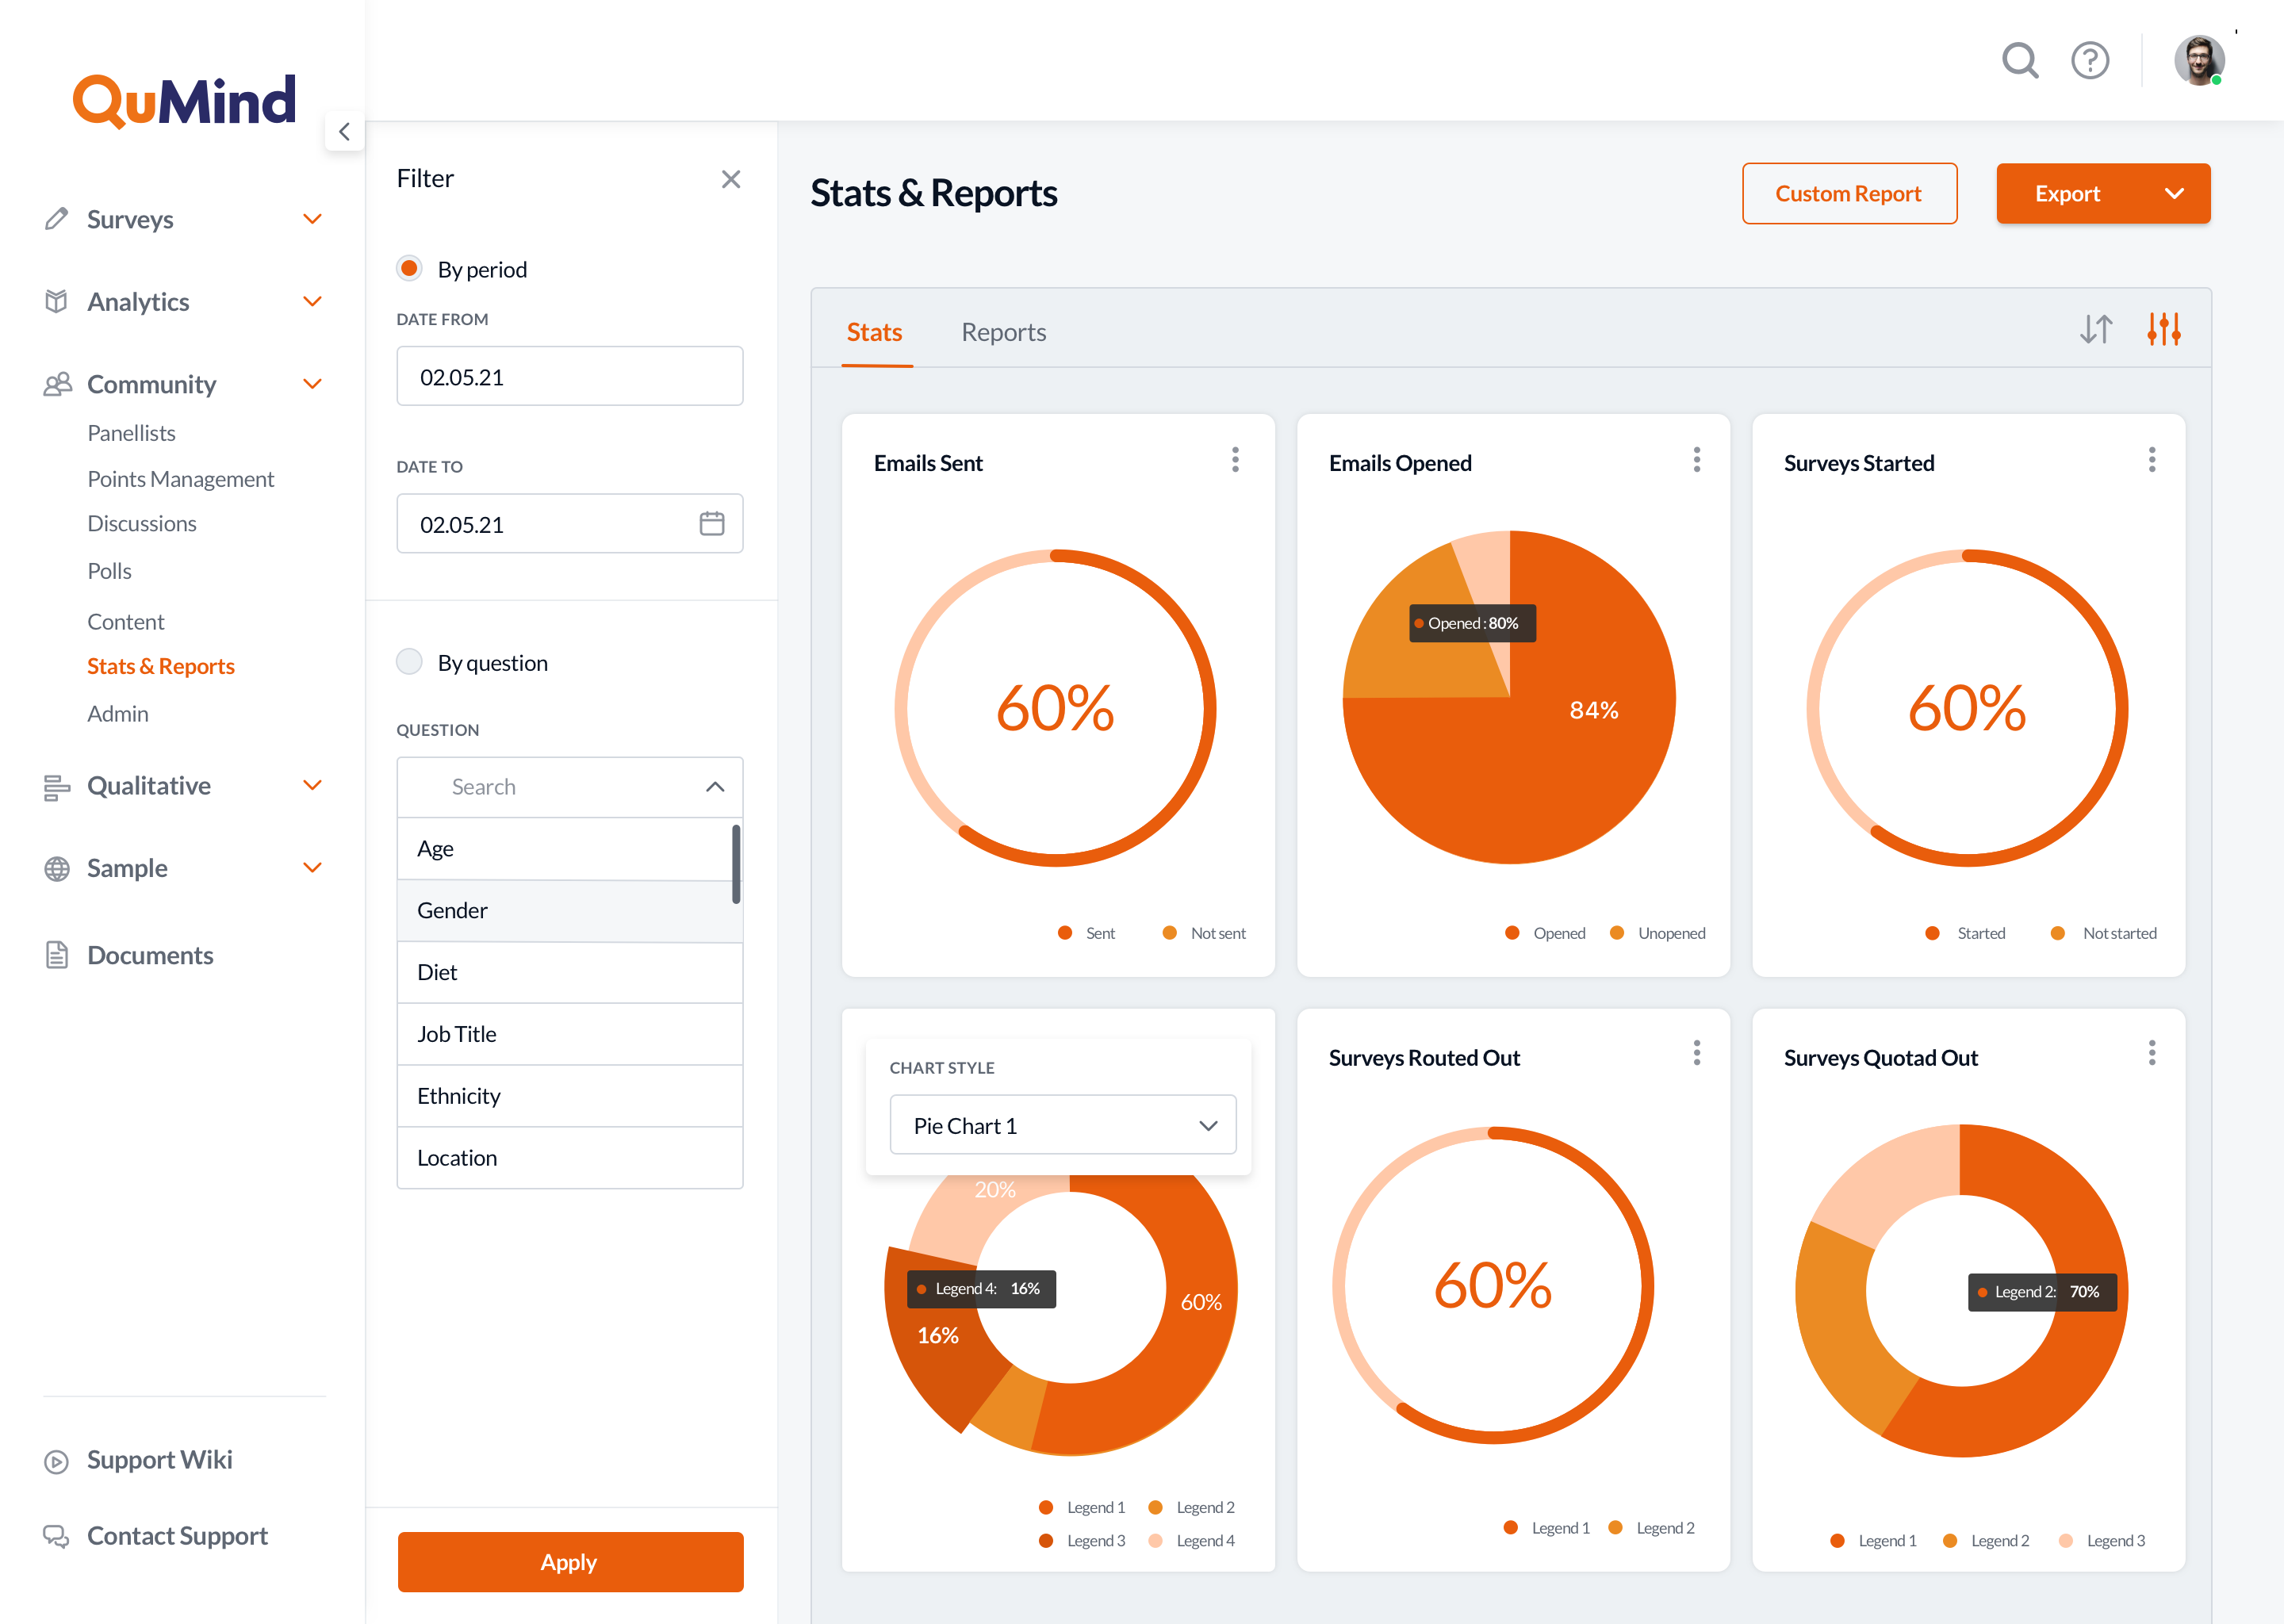Viewport: 2284px width, 1624px height.
Task: Click the advanced filter/sliders icon
Action: click(x=2164, y=331)
